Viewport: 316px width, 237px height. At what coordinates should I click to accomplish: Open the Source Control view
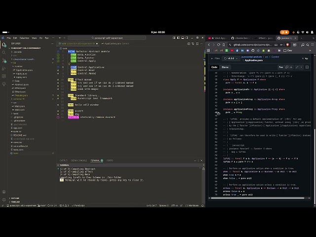coord(4,60)
